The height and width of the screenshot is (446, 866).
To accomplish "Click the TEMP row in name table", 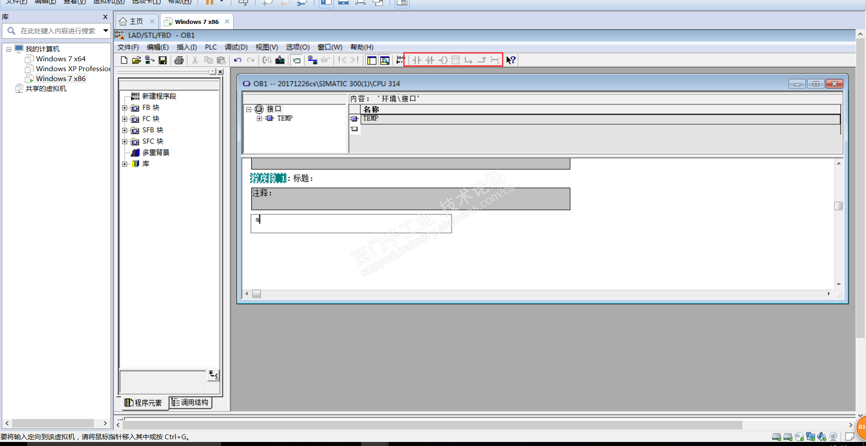I will (601, 118).
